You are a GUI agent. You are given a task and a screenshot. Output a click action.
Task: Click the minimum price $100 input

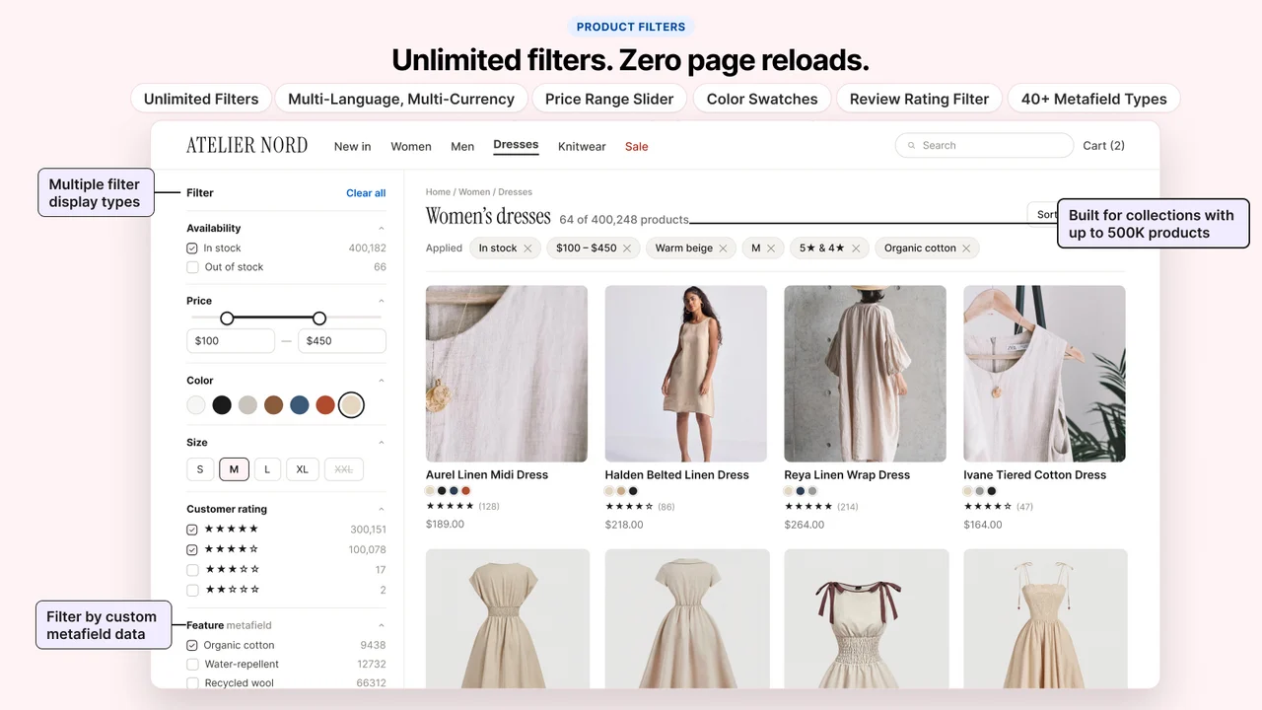point(231,341)
